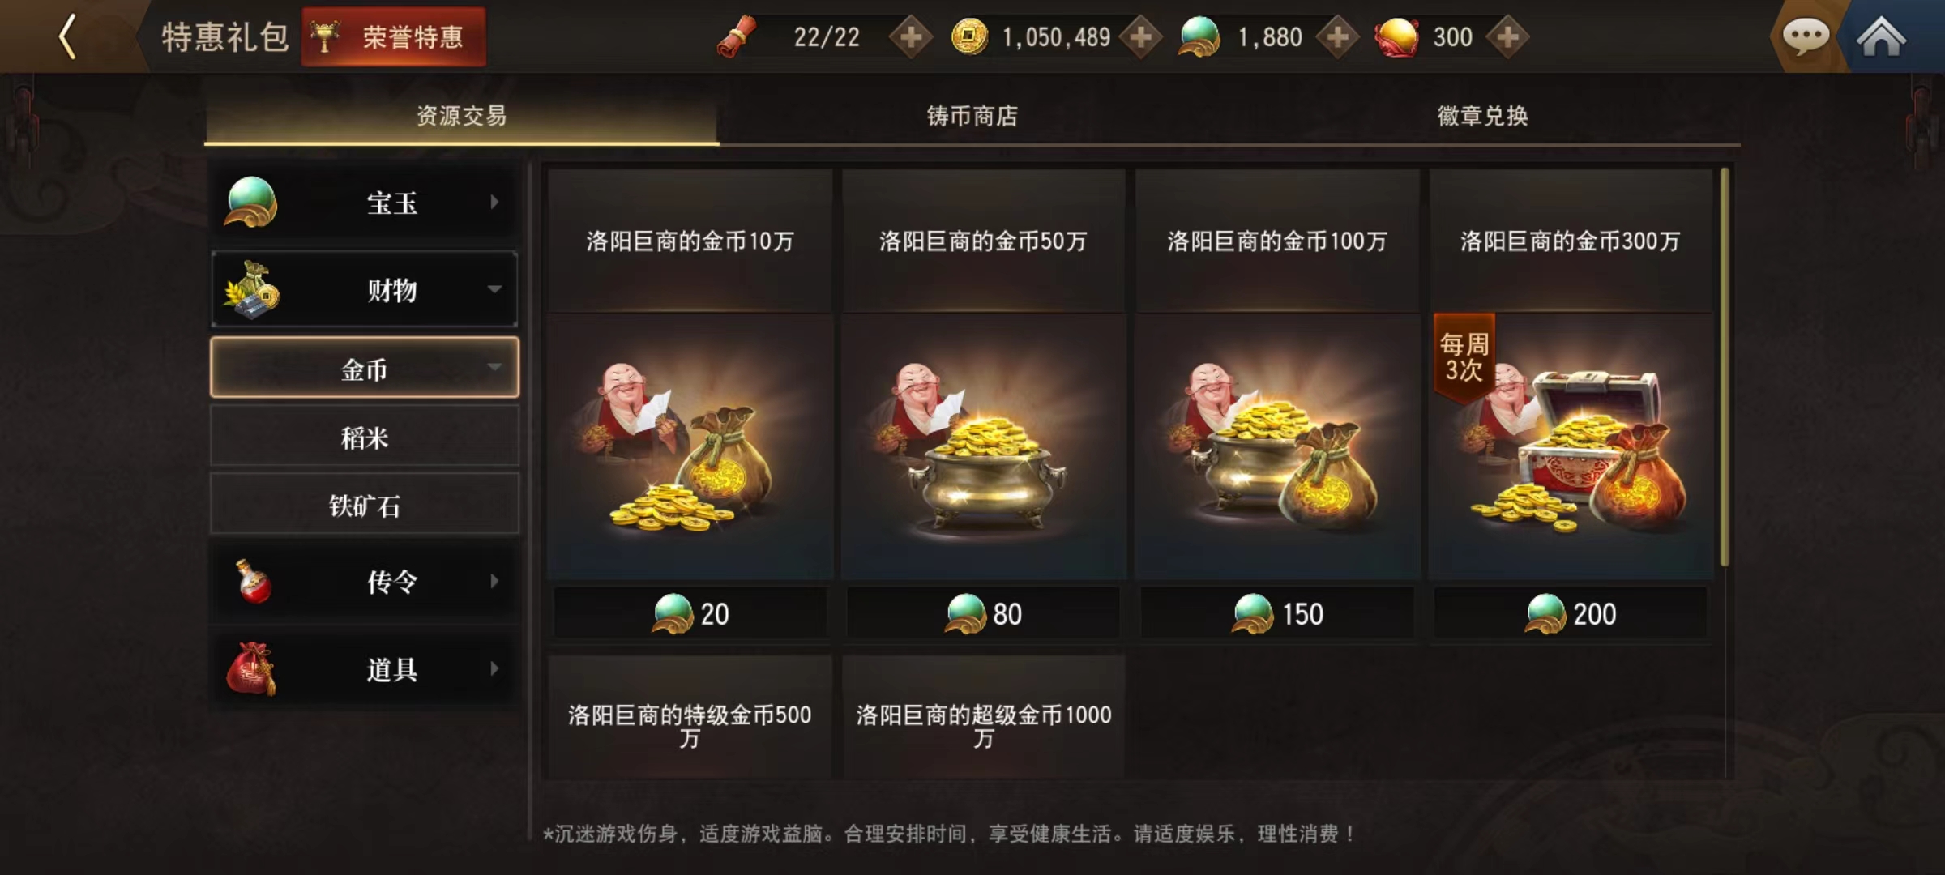The height and width of the screenshot is (875, 1945).
Task: Select the 稻米 subcategory
Action: pyautogui.click(x=365, y=437)
